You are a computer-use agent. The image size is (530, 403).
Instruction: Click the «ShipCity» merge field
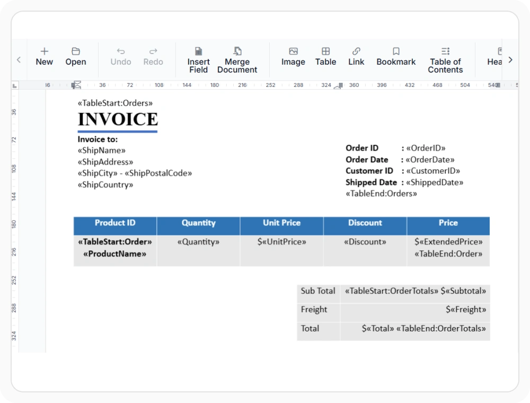point(98,173)
